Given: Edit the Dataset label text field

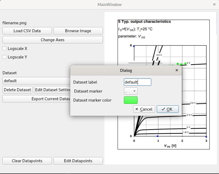Looking at the screenshot, I should tap(137, 82).
